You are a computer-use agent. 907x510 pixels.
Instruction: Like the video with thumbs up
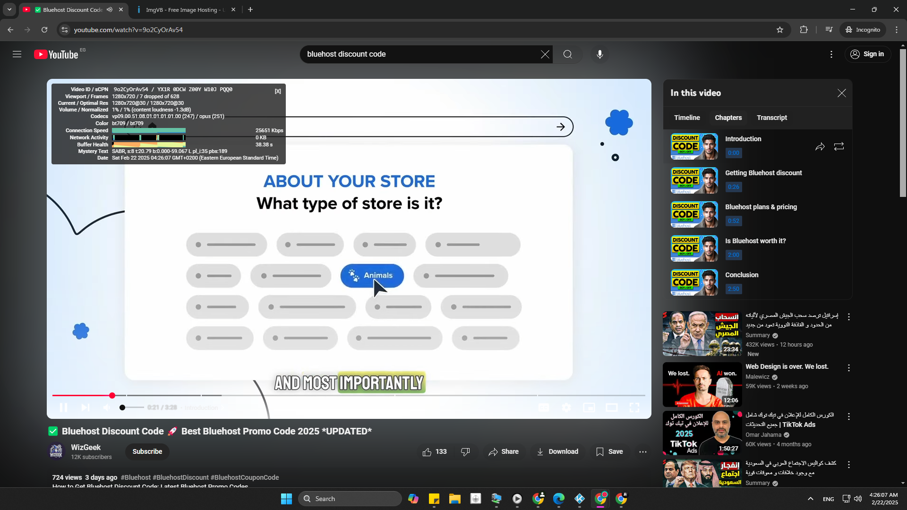click(x=427, y=452)
